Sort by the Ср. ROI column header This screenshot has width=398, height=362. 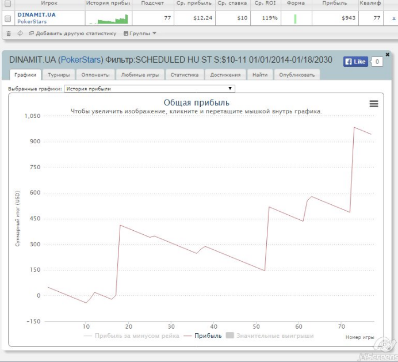point(266,3)
